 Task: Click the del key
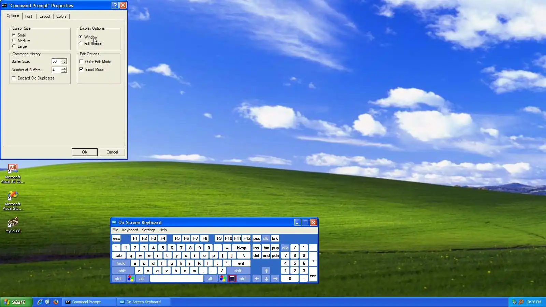coord(256,255)
